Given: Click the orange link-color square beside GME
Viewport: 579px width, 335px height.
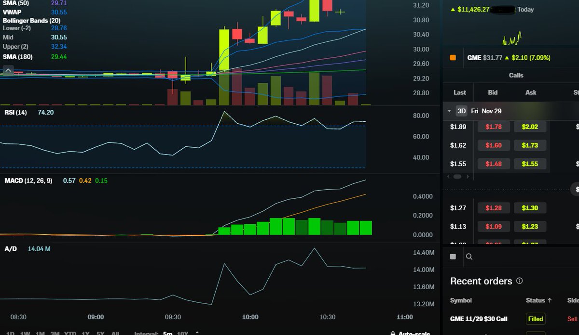Looking at the screenshot, I should [x=453, y=58].
